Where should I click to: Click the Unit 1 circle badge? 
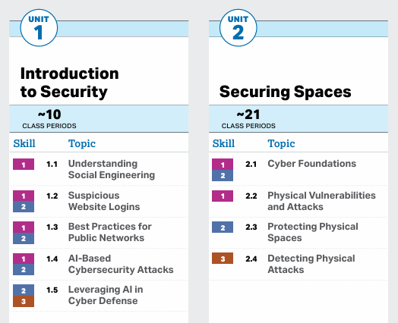point(39,28)
